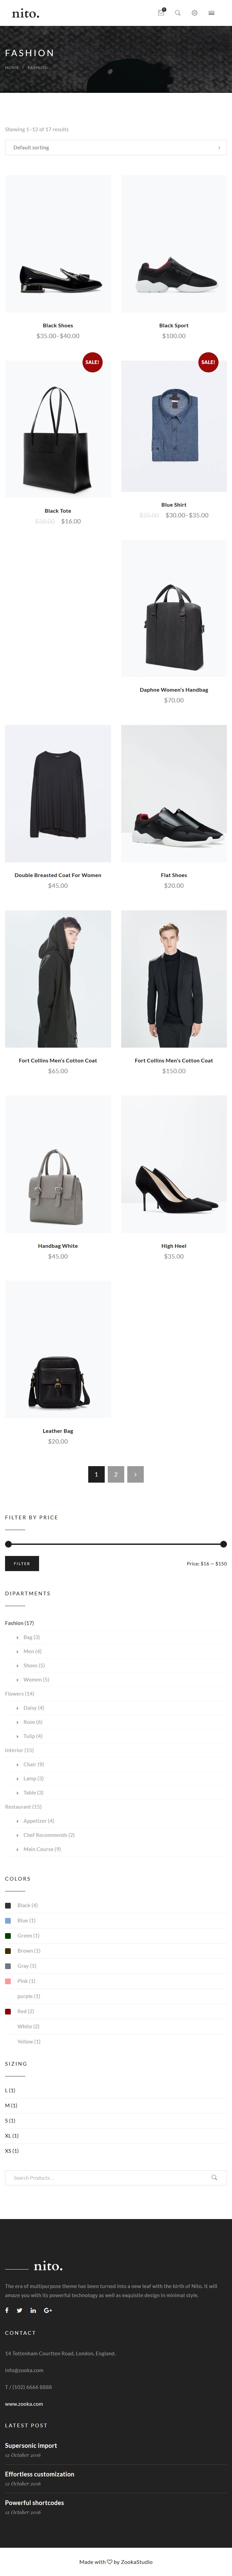
Task: Open the Default sorting dropdown
Action: click(116, 147)
